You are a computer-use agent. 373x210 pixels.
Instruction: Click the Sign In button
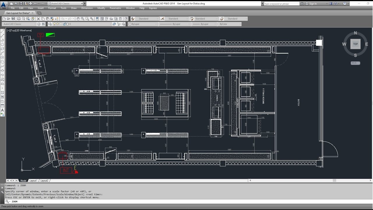click(311, 4)
